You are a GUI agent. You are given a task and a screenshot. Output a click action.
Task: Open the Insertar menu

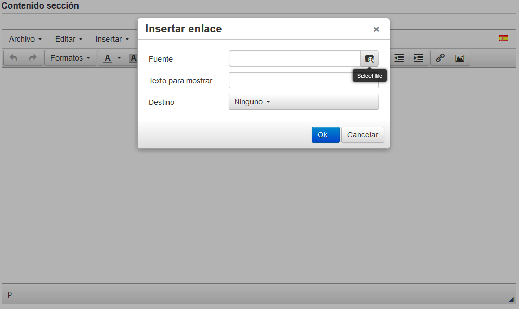pyautogui.click(x=113, y=39)
